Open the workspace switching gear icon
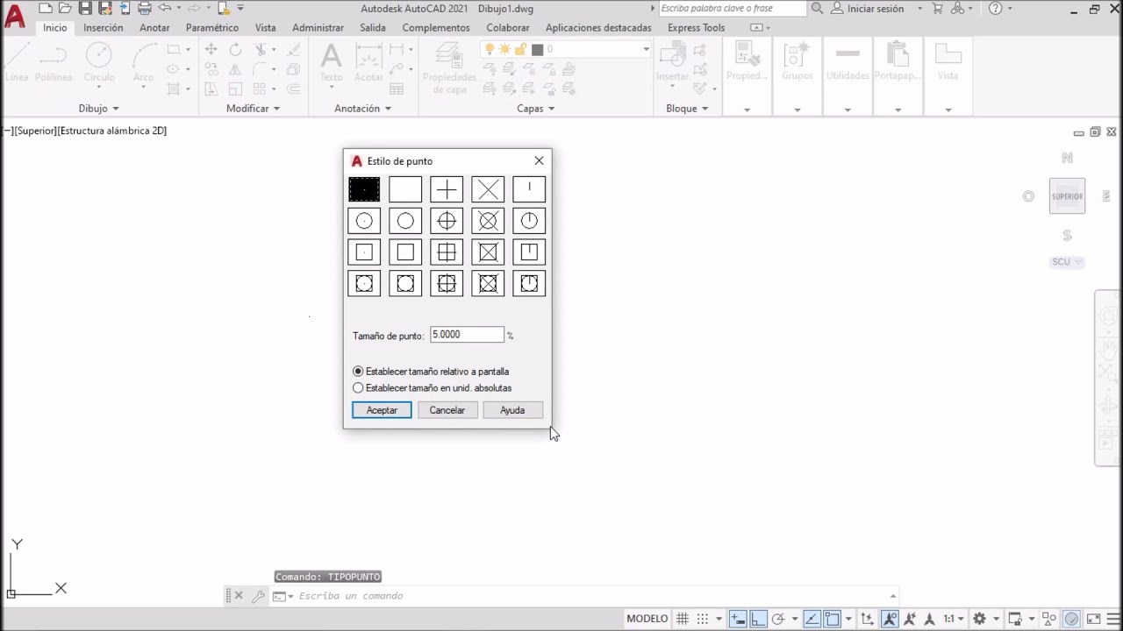Screen dimensions: 1123x631 [980, 619]
